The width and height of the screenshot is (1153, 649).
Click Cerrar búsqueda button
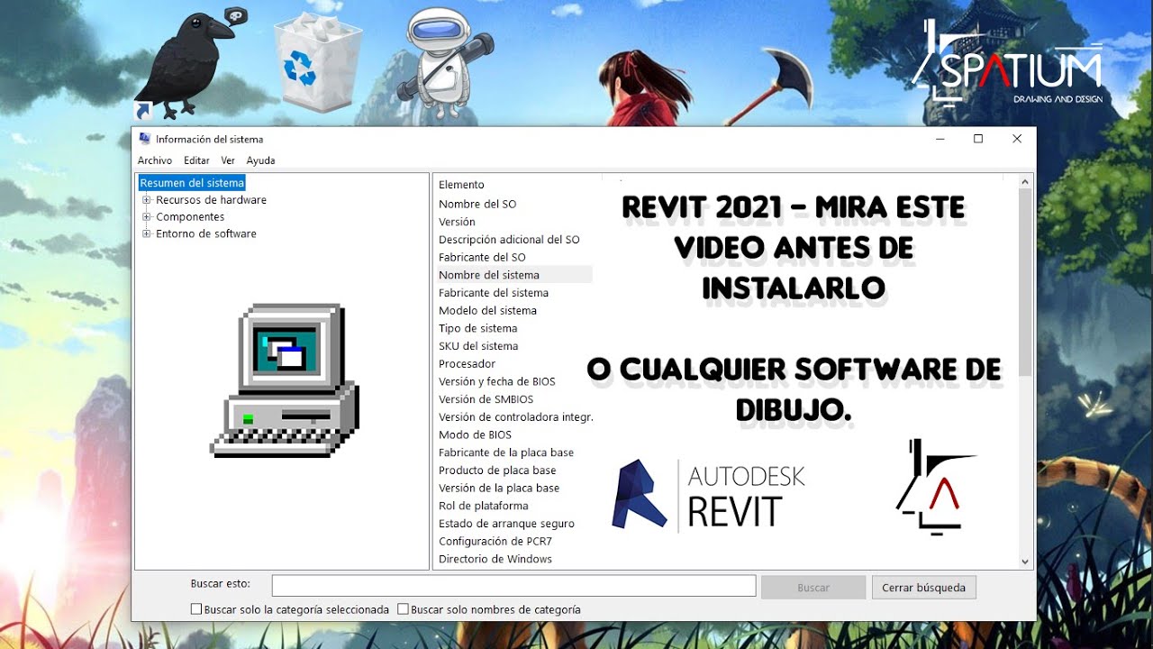click(923, 588)
